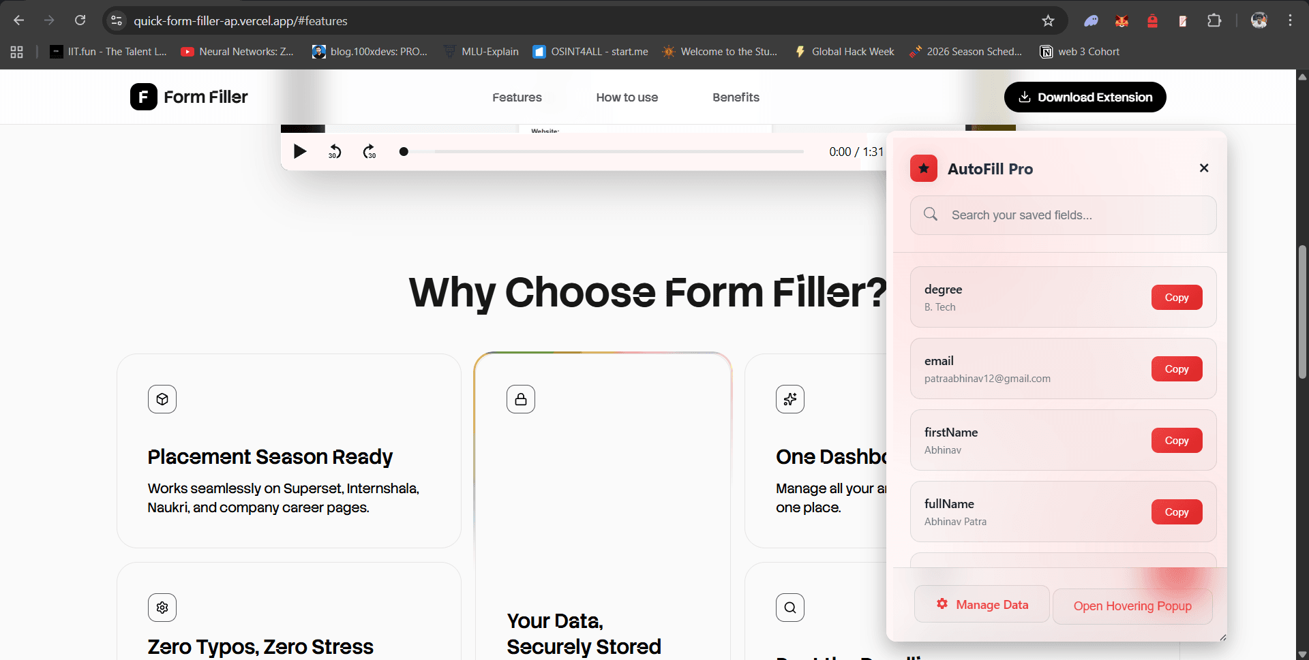1309x660 pixels.
Task: Click the gear icon on Zero Typos card
Action: [x=162, y=608]
